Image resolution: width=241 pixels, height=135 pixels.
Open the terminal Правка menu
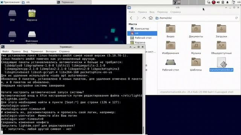(x=16, y=51)
